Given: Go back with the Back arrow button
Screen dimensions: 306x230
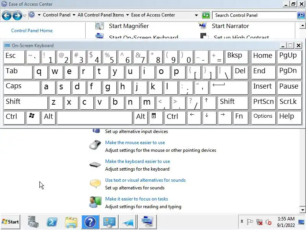Looking at the screenshot, I should point(7,15).
